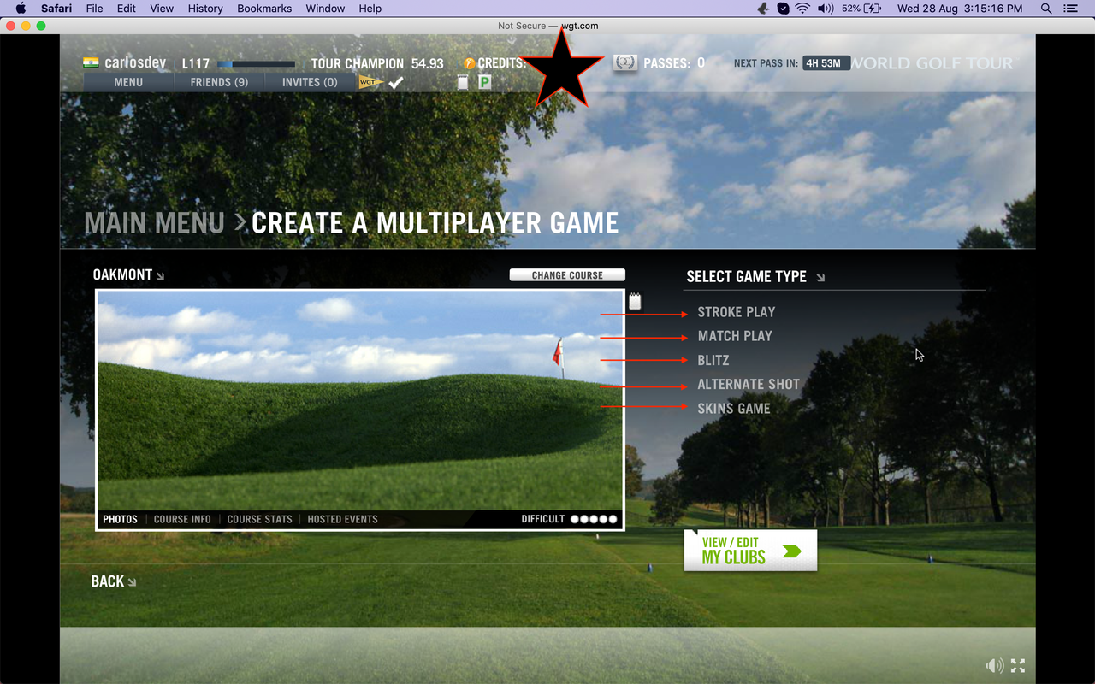Click the Tour Champion 54.93 text
Screen dimensions: 1095x684
coord(377,63)
